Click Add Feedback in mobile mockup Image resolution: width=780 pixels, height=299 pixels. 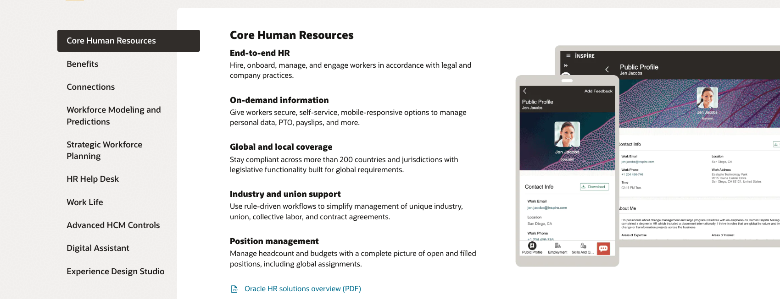[598, 91]
